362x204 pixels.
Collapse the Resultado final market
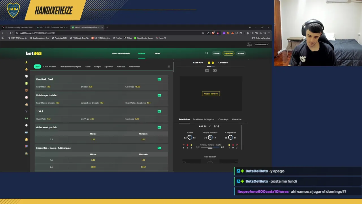[102, 79]
